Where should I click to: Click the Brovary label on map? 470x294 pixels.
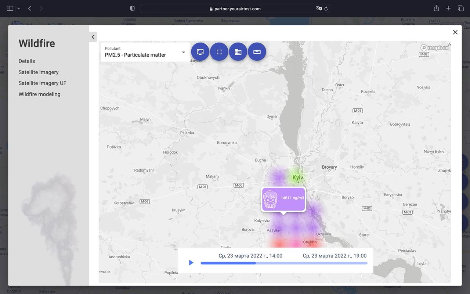coord(329,167)
